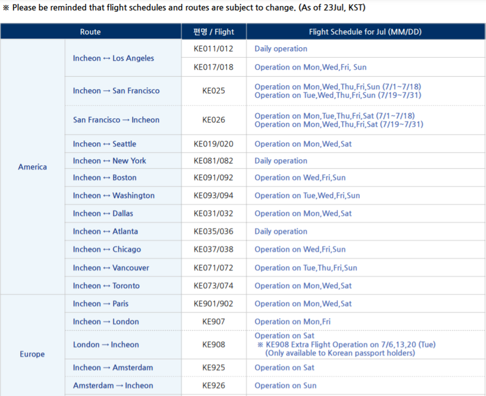The width and height of the screenshot is (486, 396).
Task: Click the Incheon → San Francisco route
Action: click(x=116, y=91)
